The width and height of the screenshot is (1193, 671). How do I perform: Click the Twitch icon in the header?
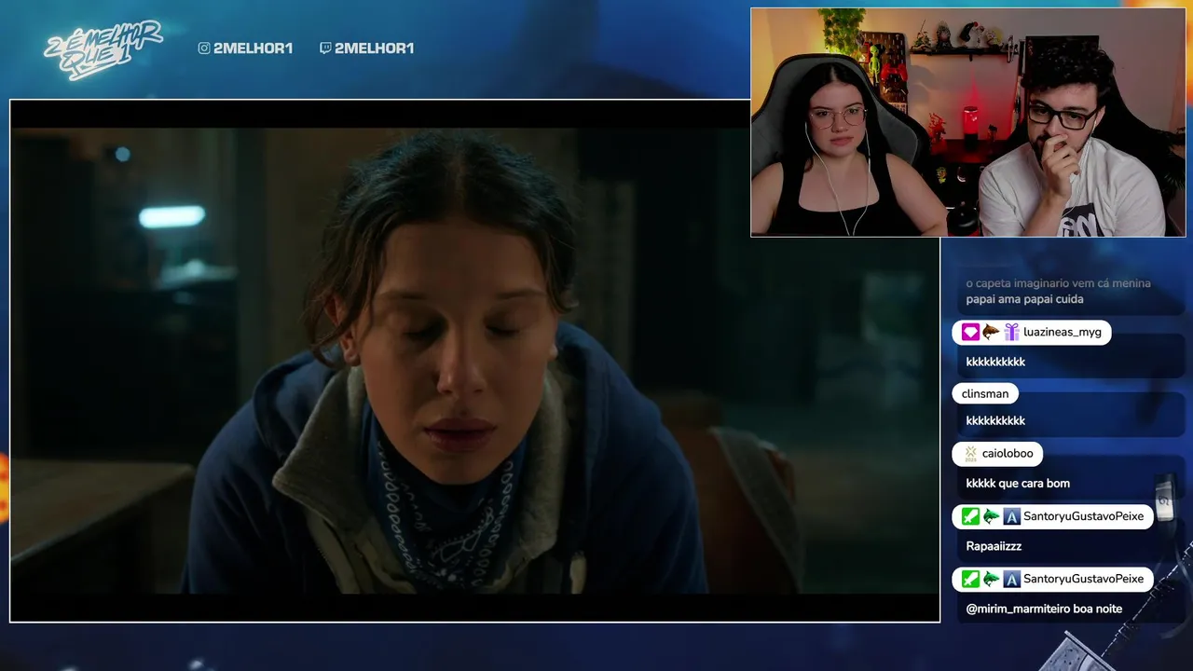[325, 48]
